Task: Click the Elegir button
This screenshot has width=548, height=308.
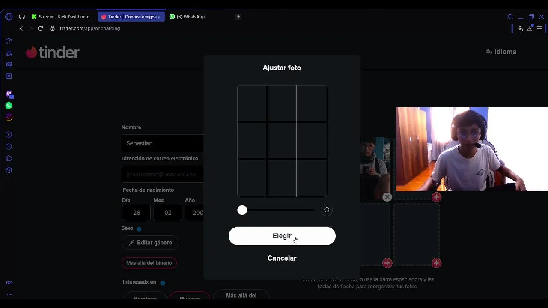Action: (x=282, y=236)
